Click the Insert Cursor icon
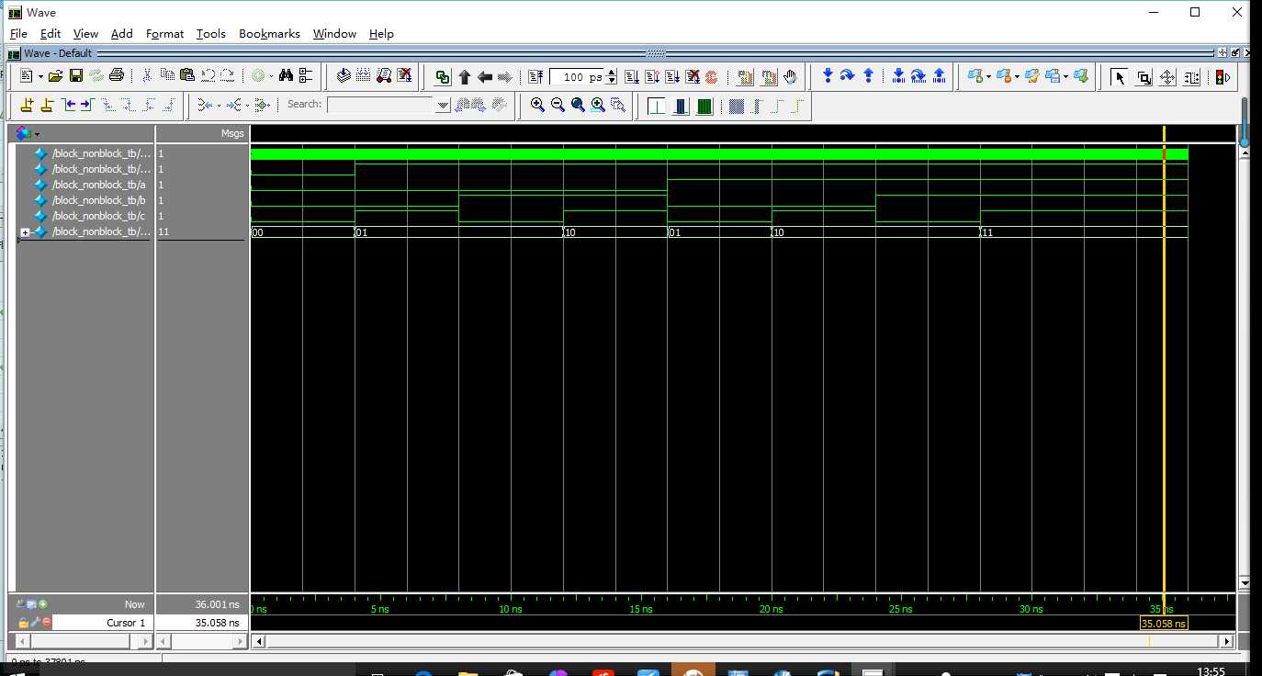The width and height of the screenshot is (1262, 676). pyautogui.click(x=27, y=105)
